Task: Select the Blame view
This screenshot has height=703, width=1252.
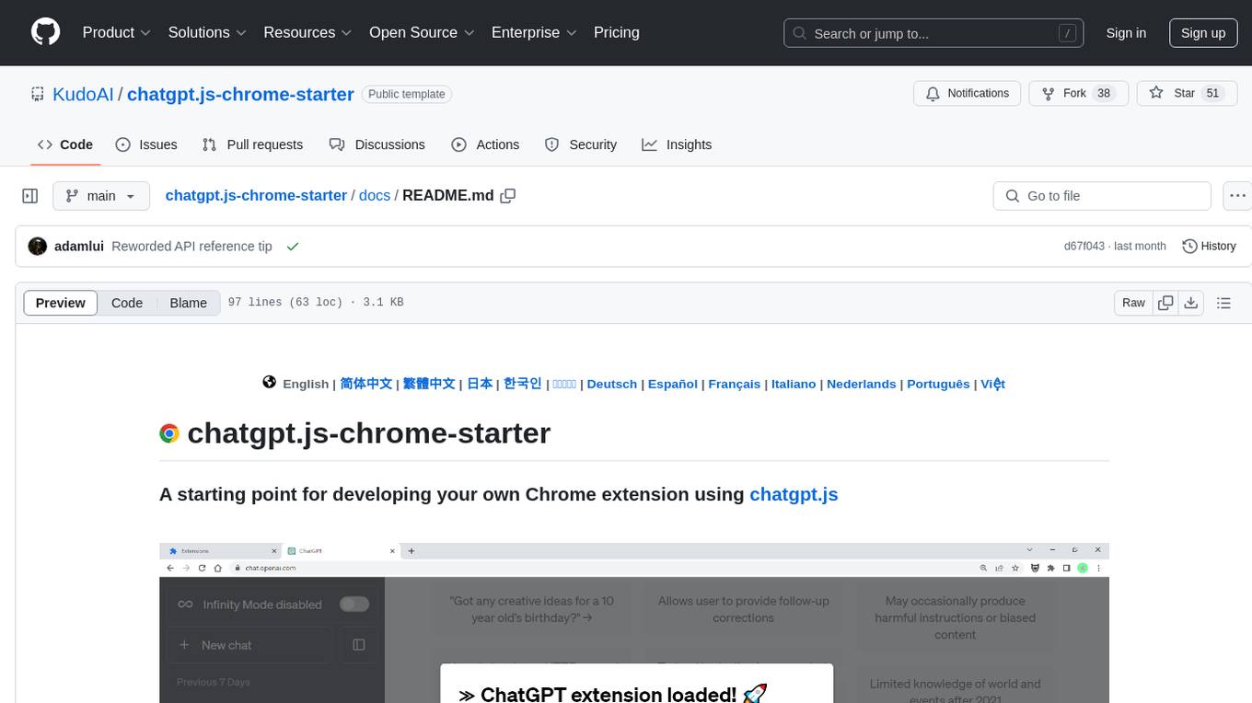Action: coord(188,303)
